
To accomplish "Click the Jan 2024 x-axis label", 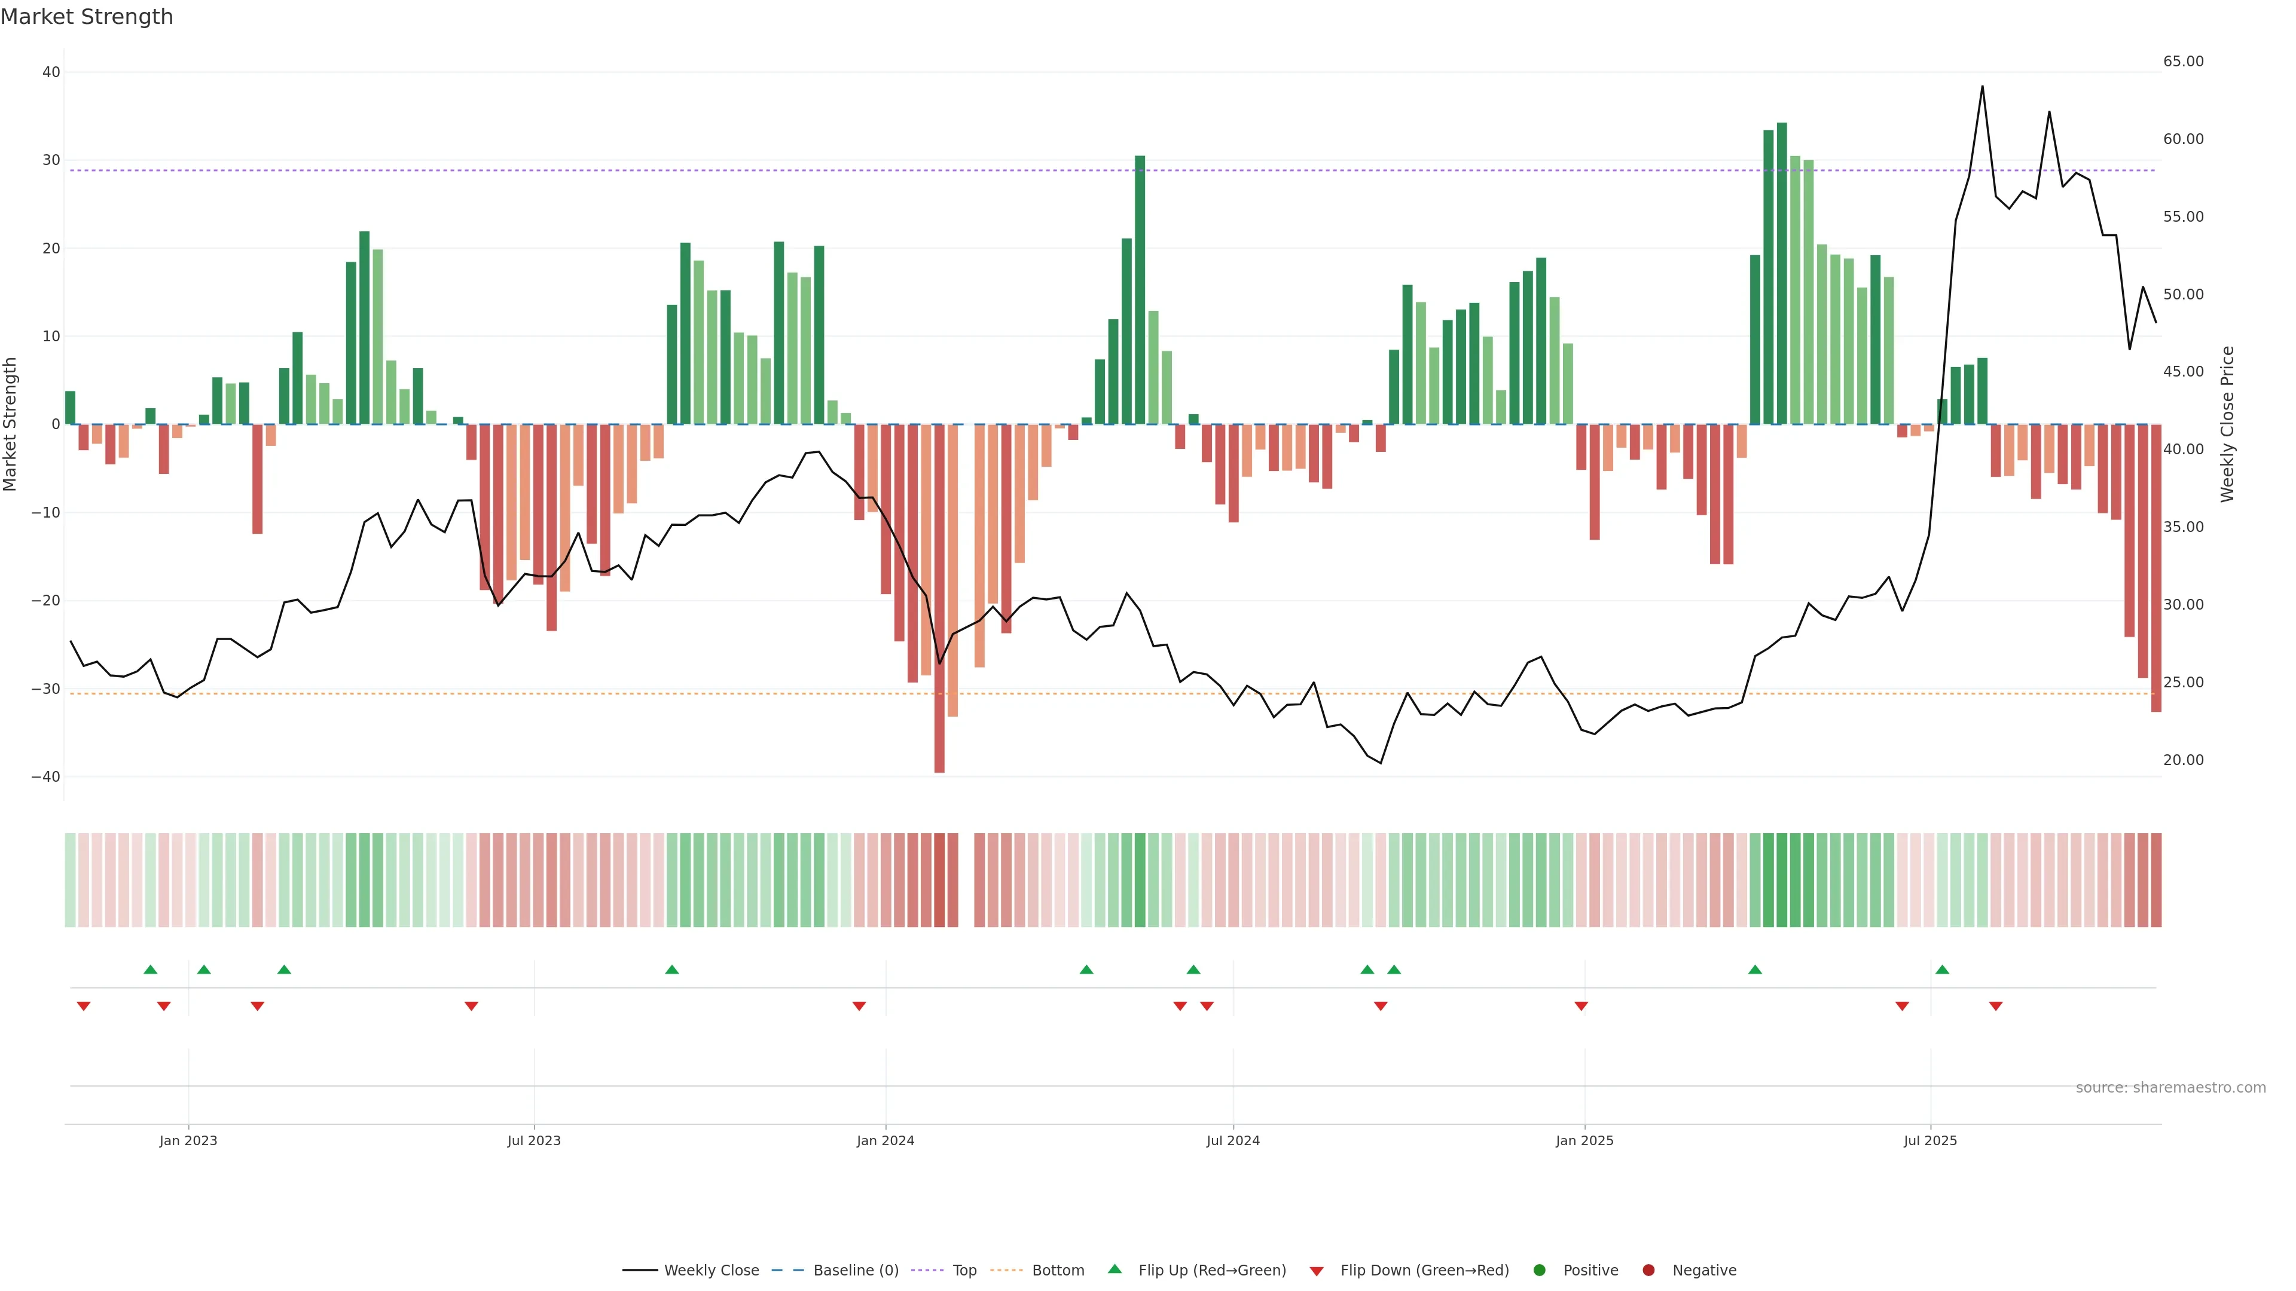I will (x=885, y=1140).
